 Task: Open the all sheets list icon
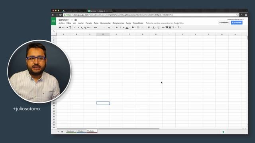[x=62, y=131]
